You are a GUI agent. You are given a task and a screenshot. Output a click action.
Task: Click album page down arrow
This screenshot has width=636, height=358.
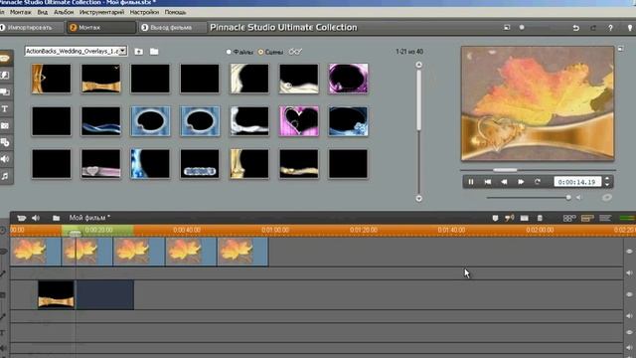[x=419, y=199]
